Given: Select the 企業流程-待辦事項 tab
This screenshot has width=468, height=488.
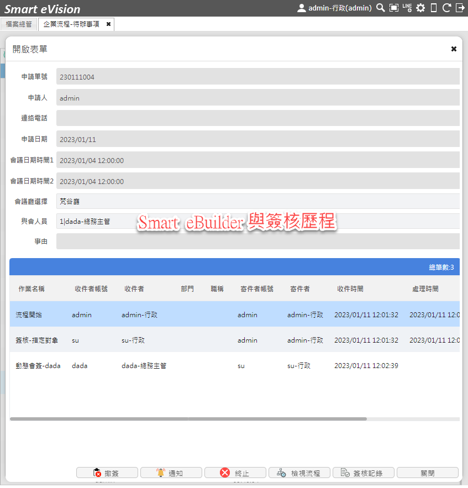Looking at the screenshot, I should (x=72, y=24).
